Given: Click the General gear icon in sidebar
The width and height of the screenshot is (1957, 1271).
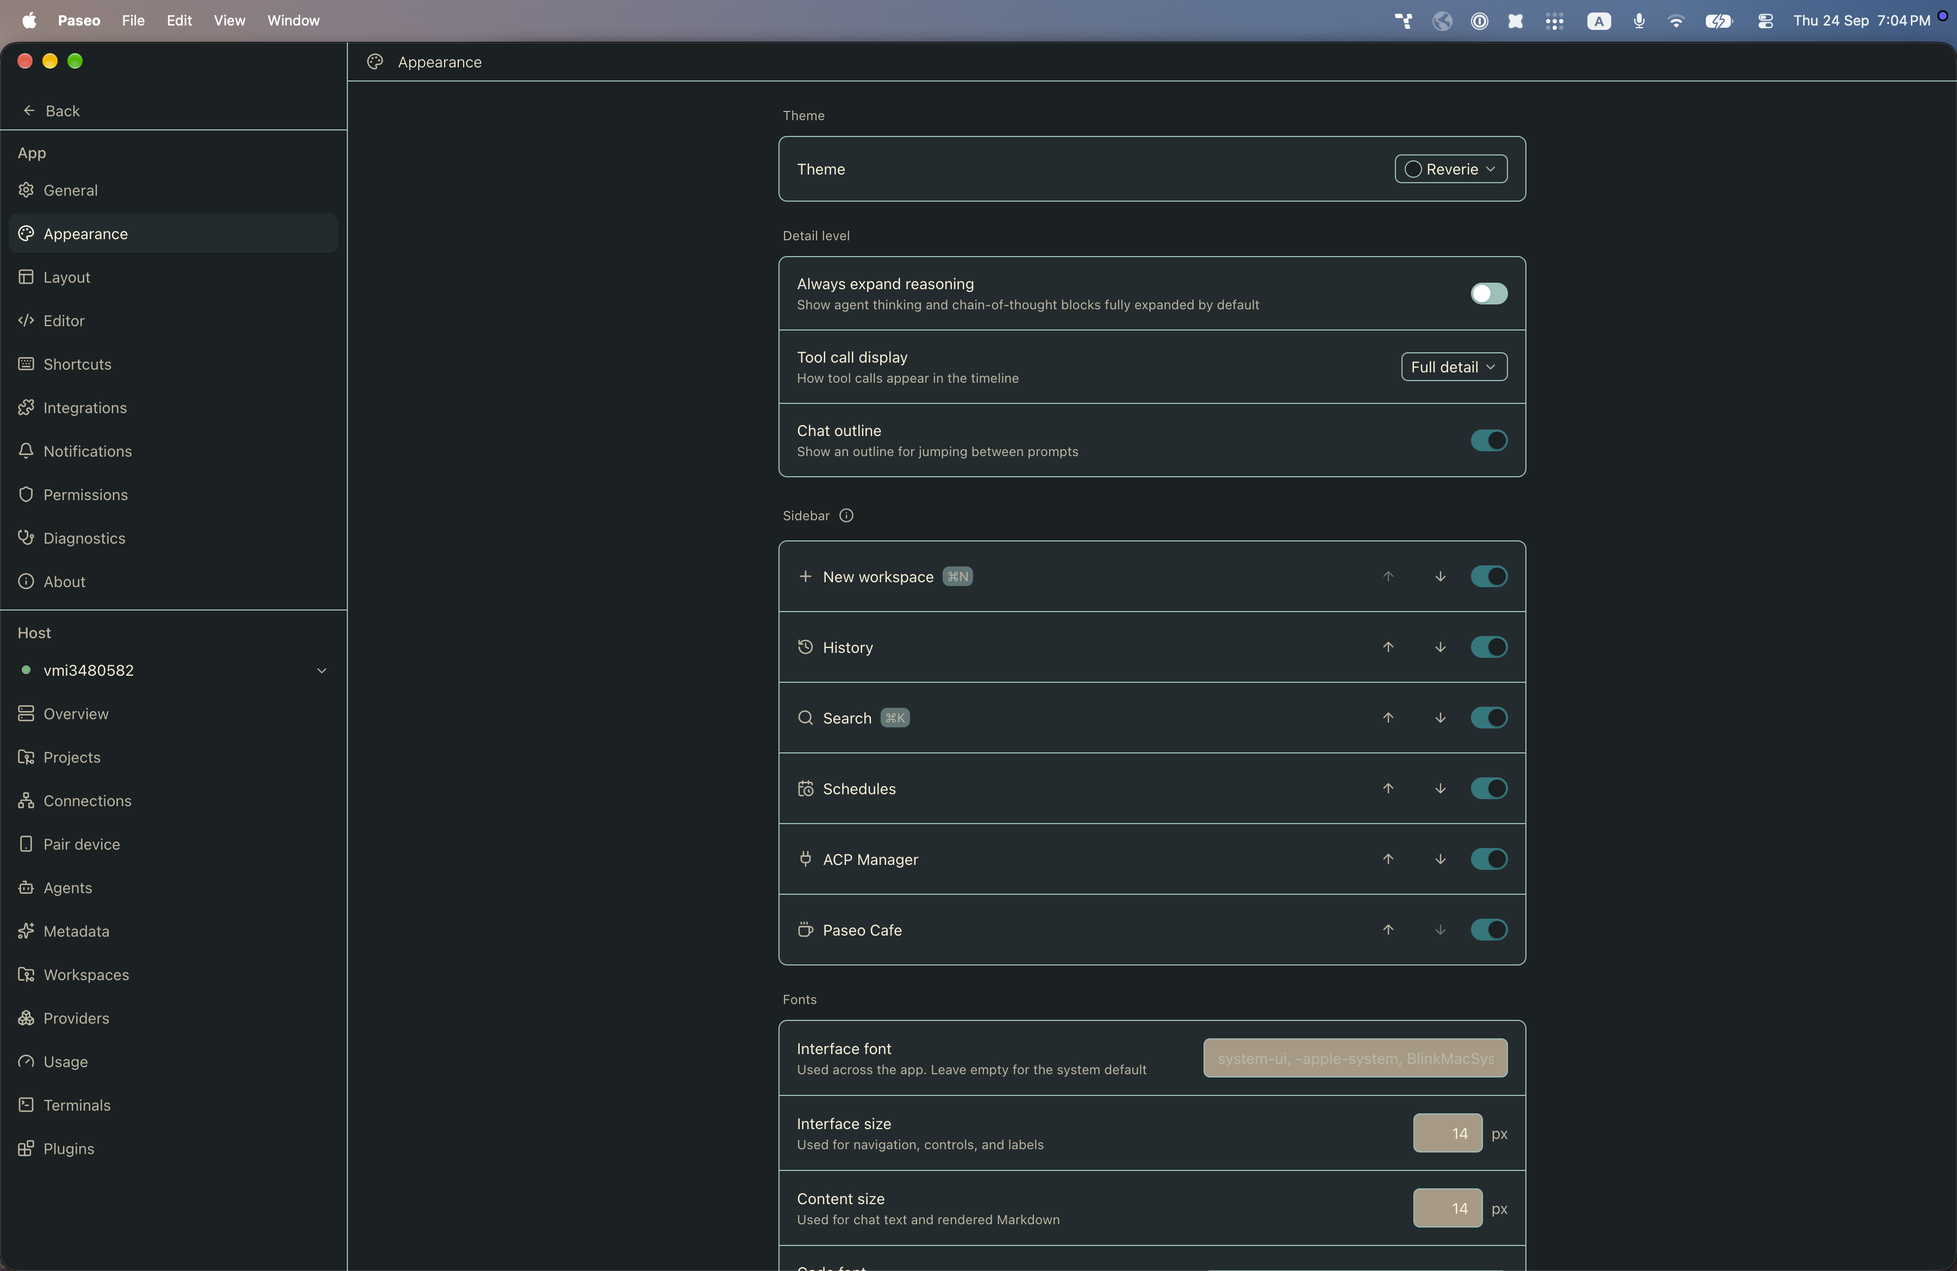Looking at the screenshot, I should (26, 190).
